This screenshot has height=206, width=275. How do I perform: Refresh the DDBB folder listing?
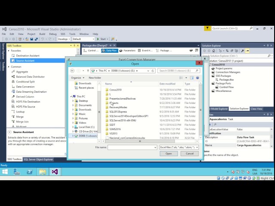pos(153,71)
